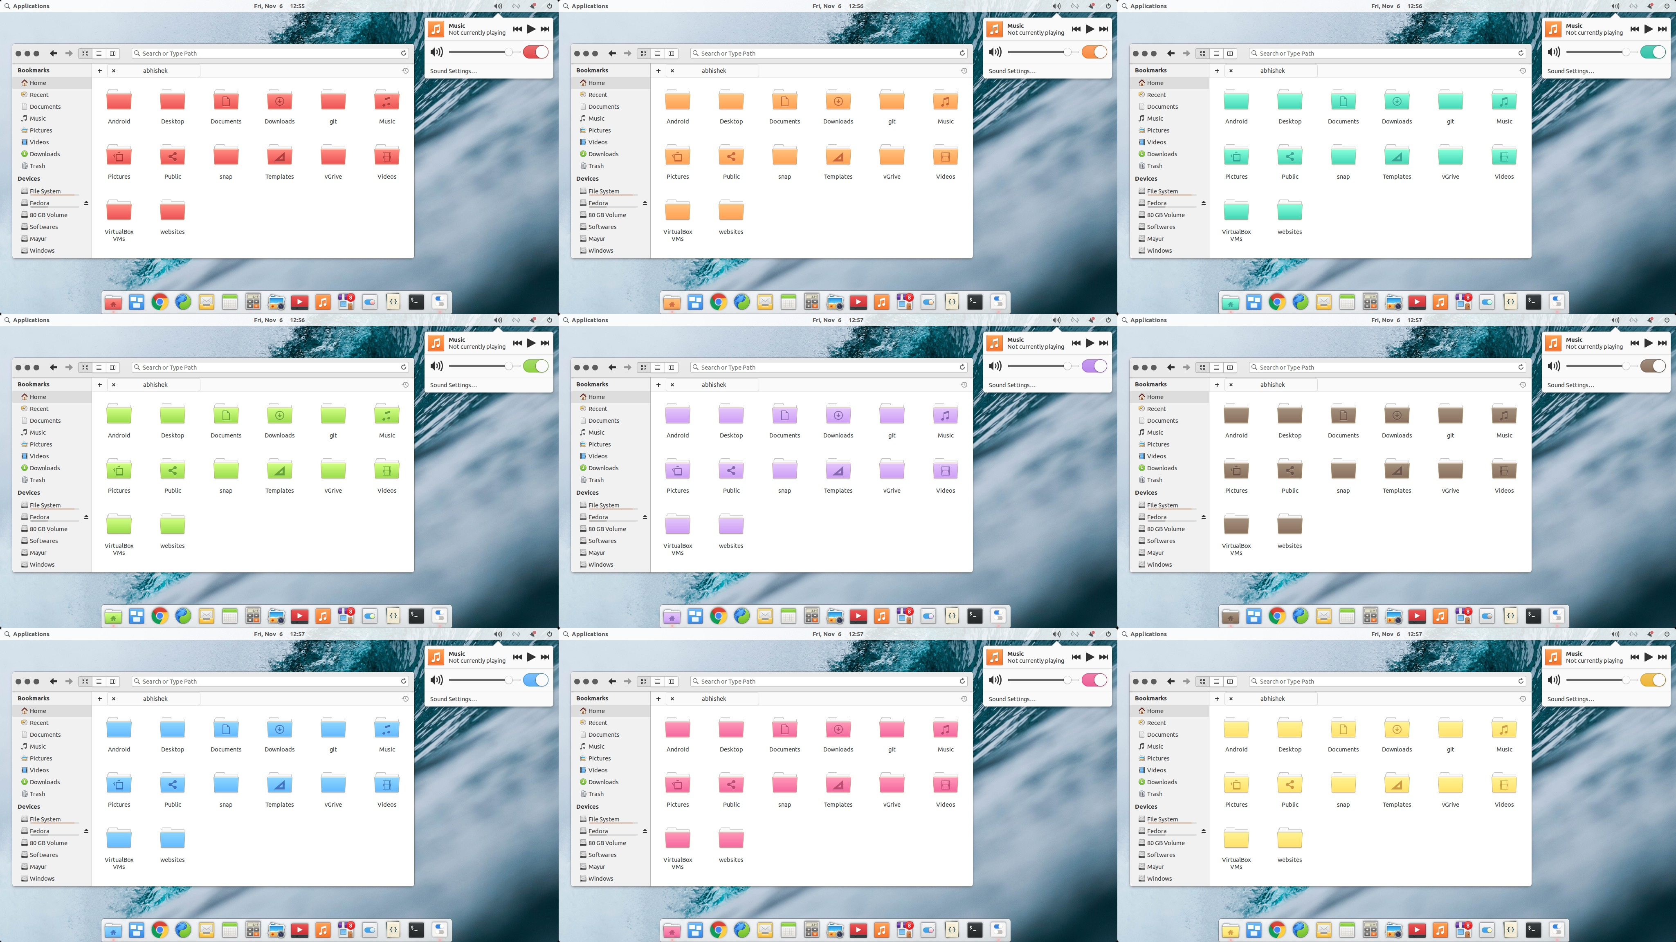Open tab history in the pink-folder window

(x=964, y=699)
